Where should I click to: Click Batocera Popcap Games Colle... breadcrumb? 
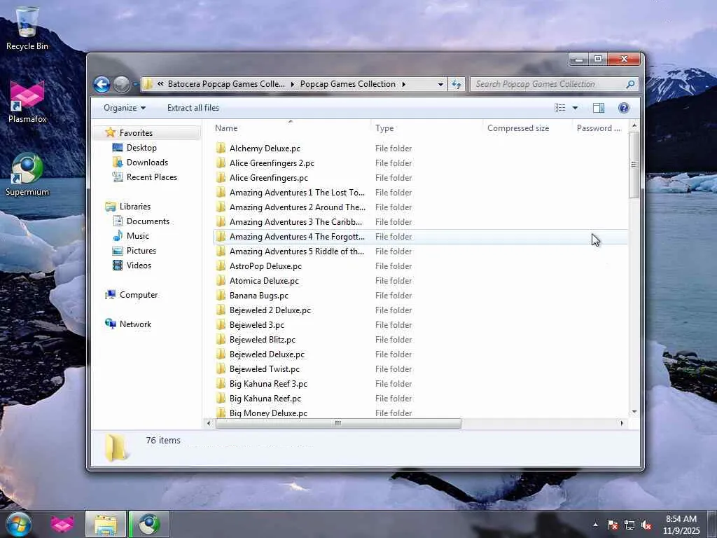[x=226, y=84]
